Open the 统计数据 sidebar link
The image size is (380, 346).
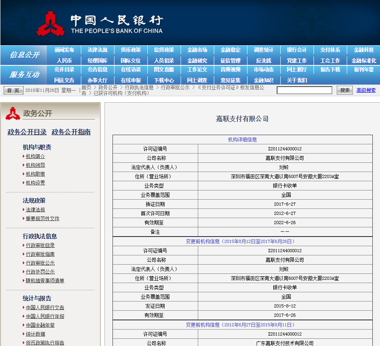point(35,334)
